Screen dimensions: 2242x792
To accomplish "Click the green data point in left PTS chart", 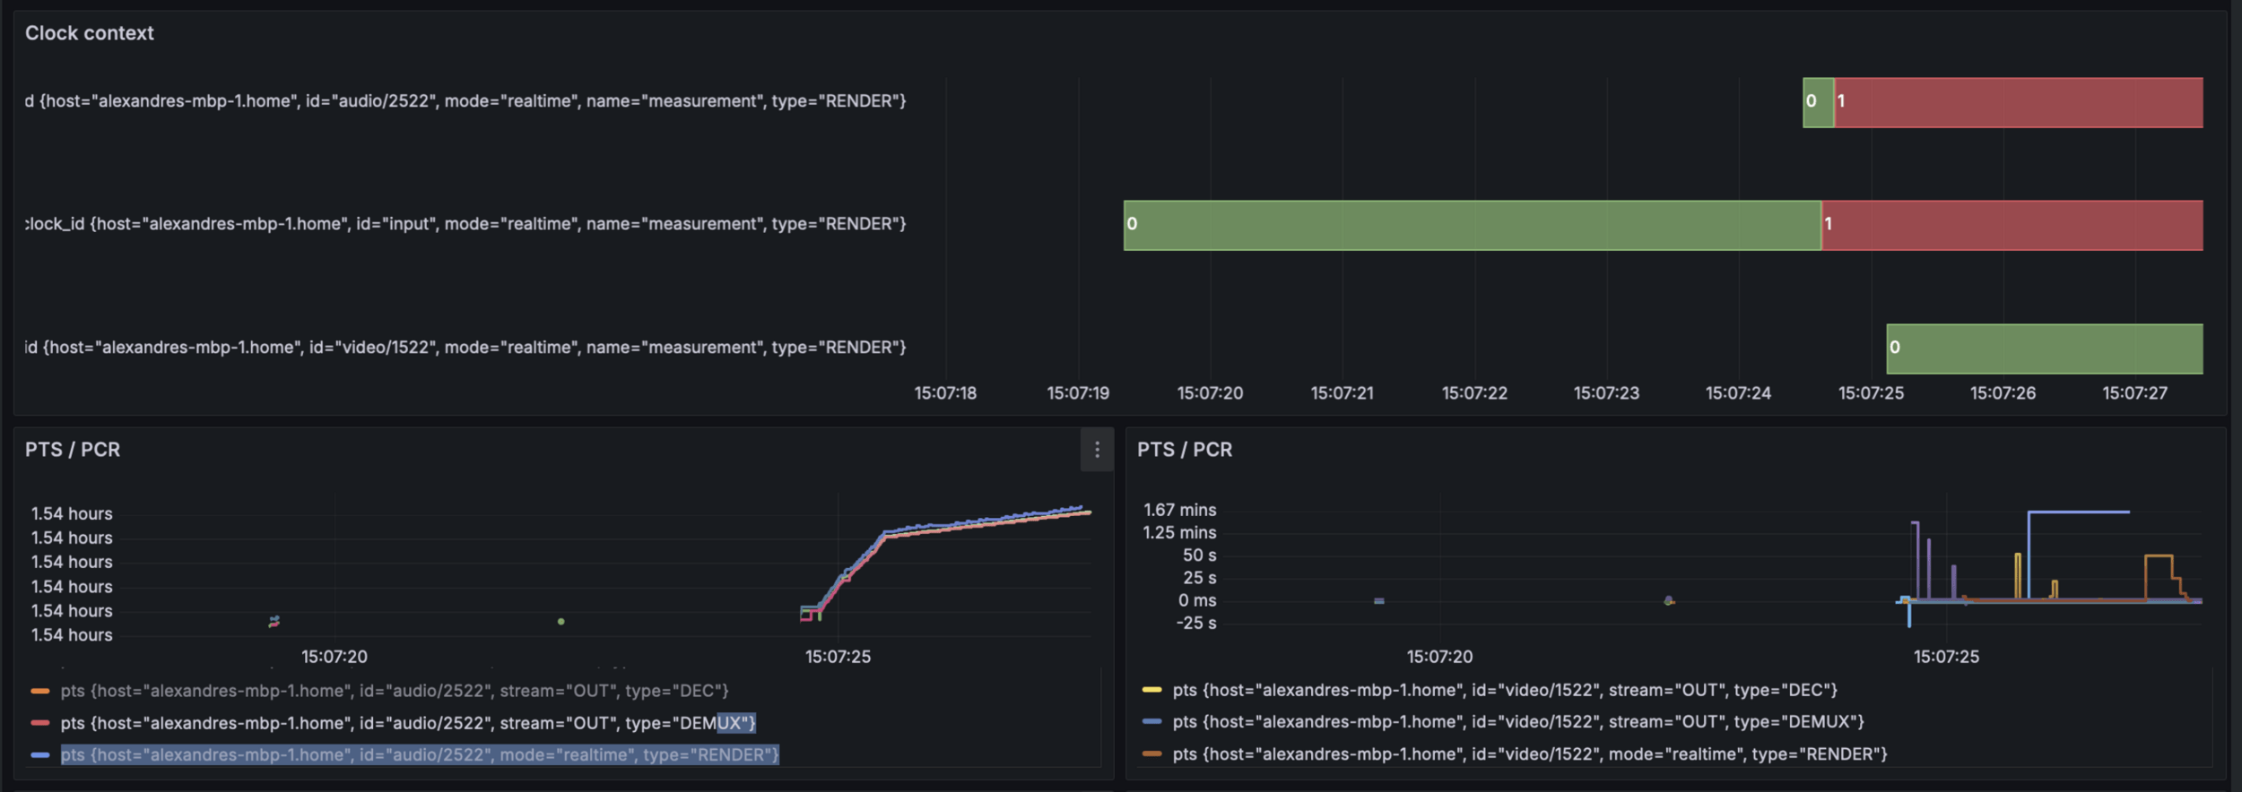I will (x=561, y=622).
